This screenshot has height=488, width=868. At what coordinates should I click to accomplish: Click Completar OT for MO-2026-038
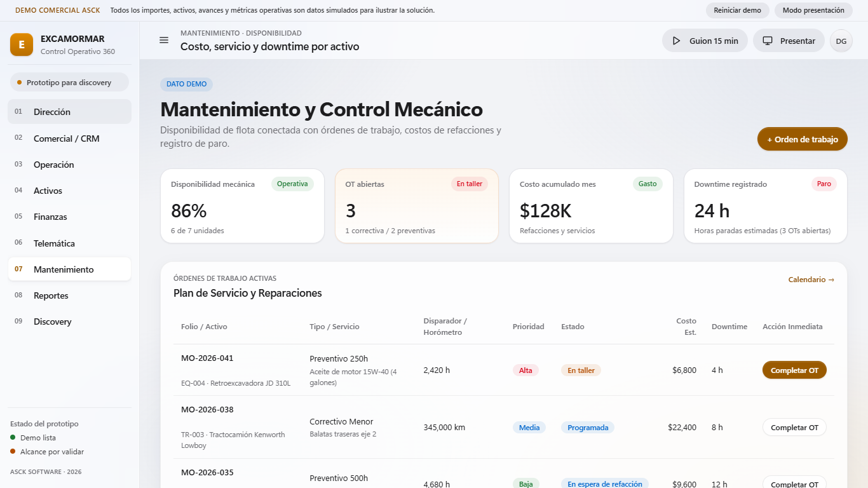(794, 428)
